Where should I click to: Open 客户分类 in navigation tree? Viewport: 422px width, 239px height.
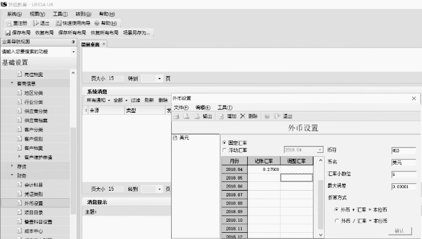33,130
